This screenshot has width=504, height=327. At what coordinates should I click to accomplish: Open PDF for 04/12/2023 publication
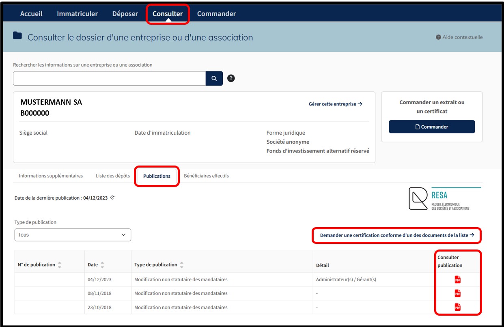[457, 280]
